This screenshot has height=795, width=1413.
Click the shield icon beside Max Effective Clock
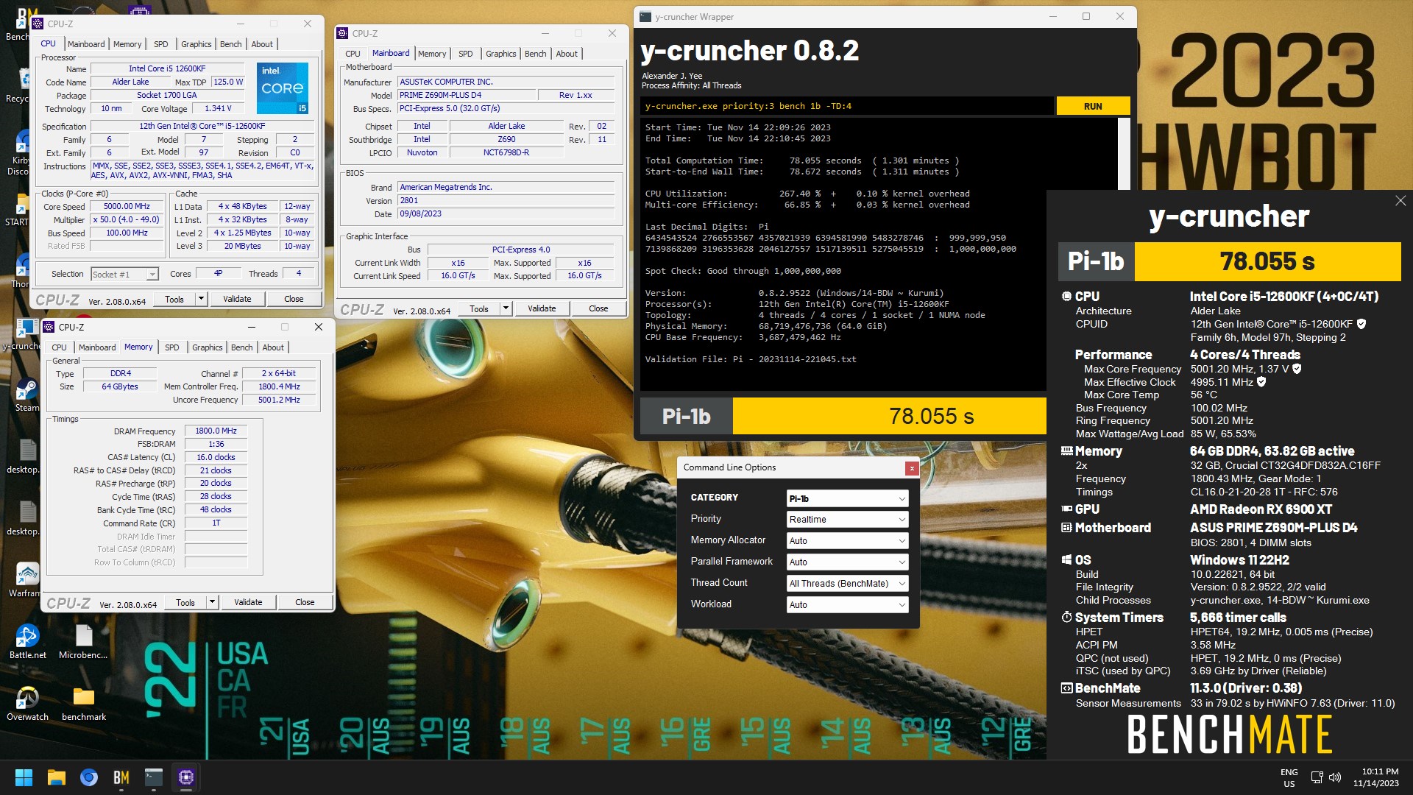pos(1261,382)
